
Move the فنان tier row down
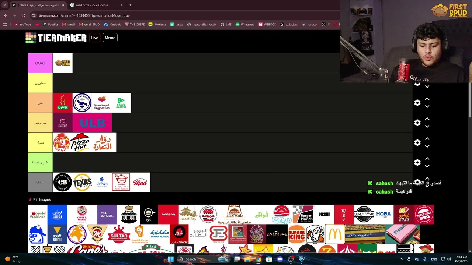pos(427,107)
